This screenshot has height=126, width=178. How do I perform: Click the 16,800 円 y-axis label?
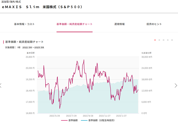[30, 113]
